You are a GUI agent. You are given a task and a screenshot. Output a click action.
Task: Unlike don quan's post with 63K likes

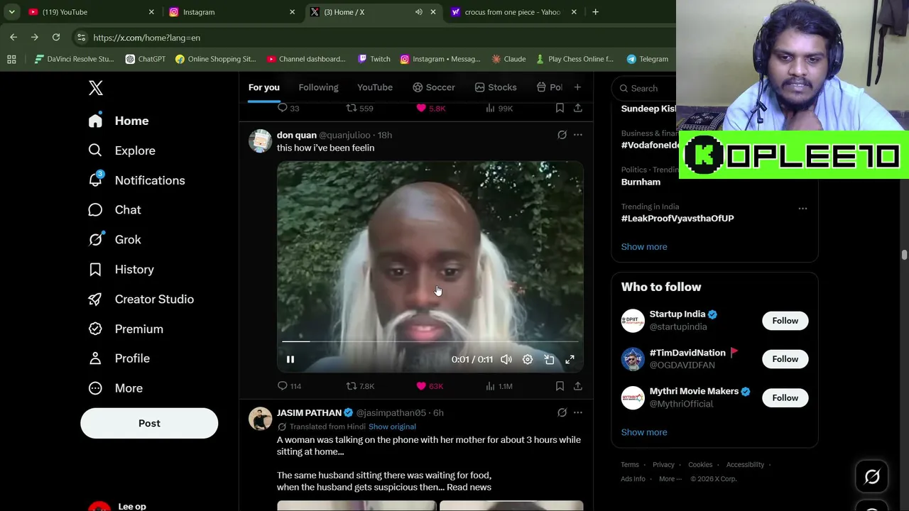430,386
